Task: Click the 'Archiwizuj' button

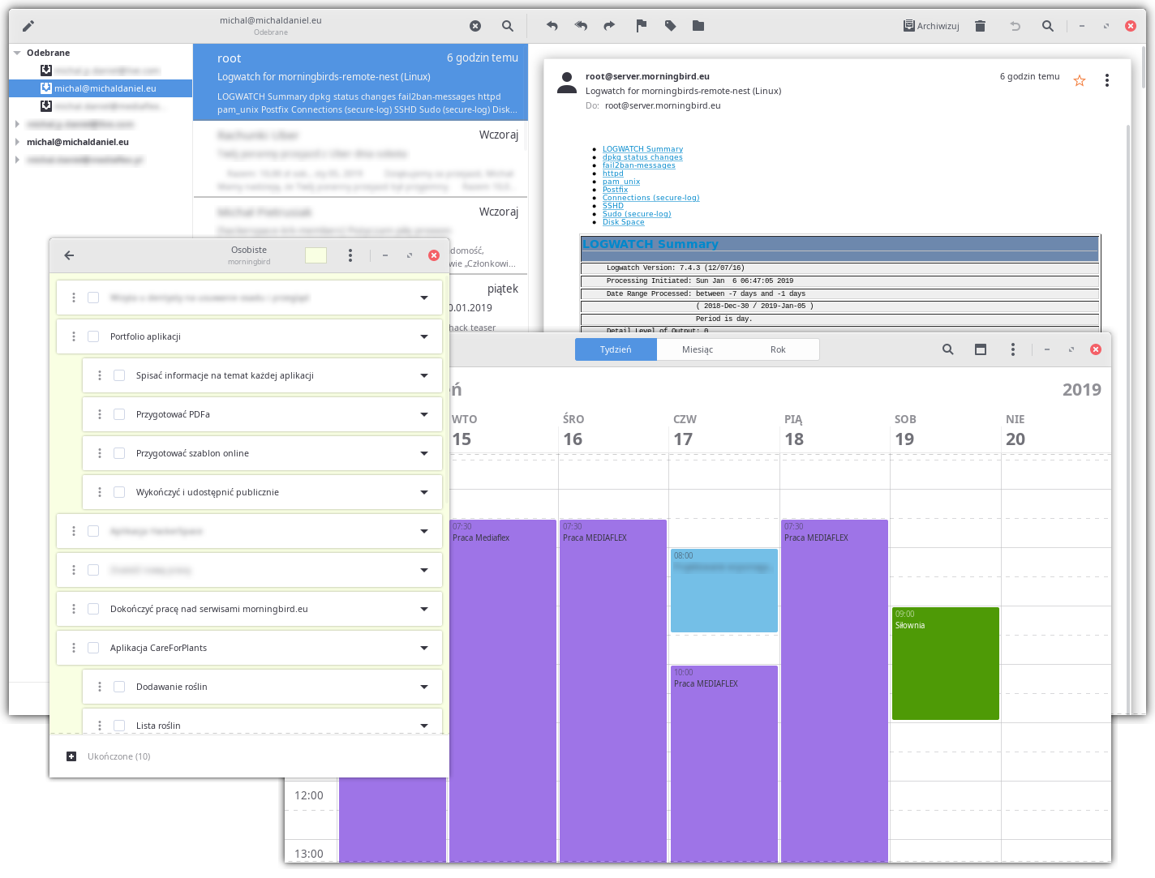Action: coord(931,26)
